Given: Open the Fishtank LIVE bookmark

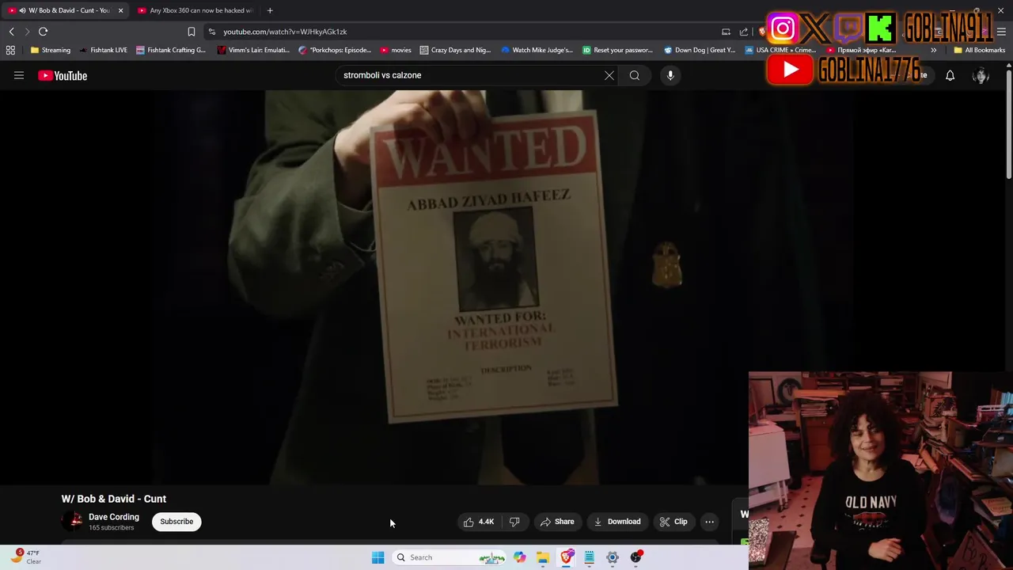Looking at the screenshot, I should pyautogui.click(x=104, y=50).
